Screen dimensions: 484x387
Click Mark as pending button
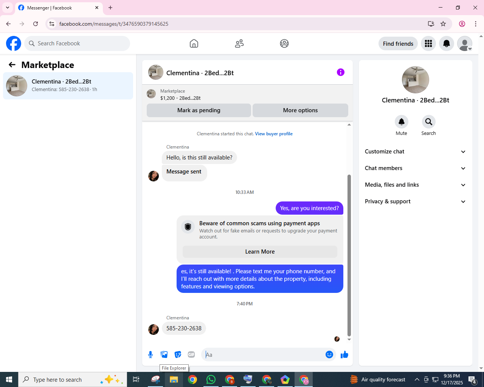pos(199,110)
